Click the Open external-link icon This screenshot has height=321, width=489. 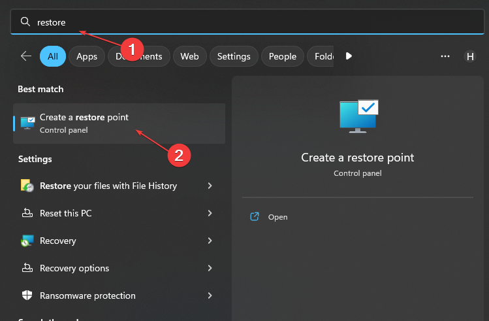(255, 216)
